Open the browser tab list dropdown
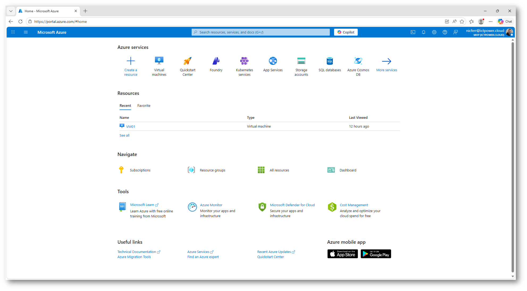The image size is (527, 291). [11, 11]
